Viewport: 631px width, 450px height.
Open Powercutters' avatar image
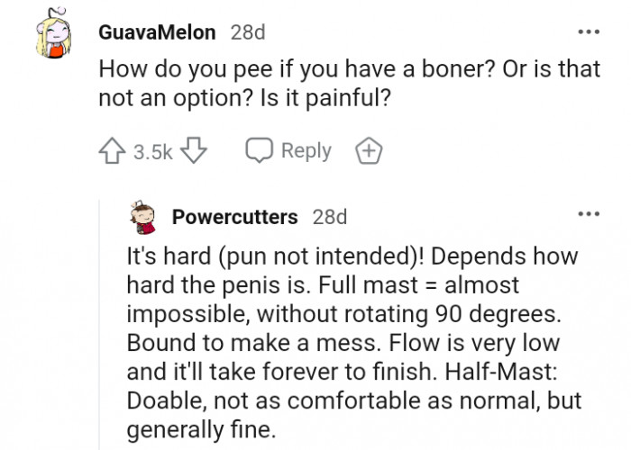(141, 217)
